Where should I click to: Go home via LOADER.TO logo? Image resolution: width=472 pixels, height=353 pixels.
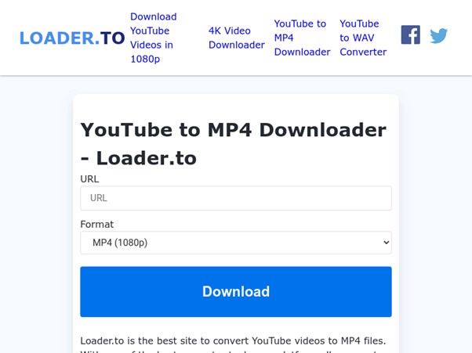[x=72, y=38]
